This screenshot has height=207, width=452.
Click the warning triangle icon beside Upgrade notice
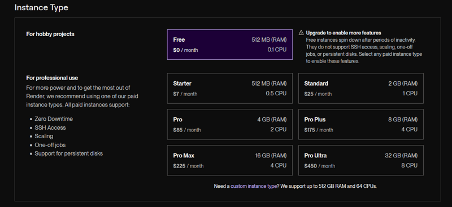coord(301,33)
